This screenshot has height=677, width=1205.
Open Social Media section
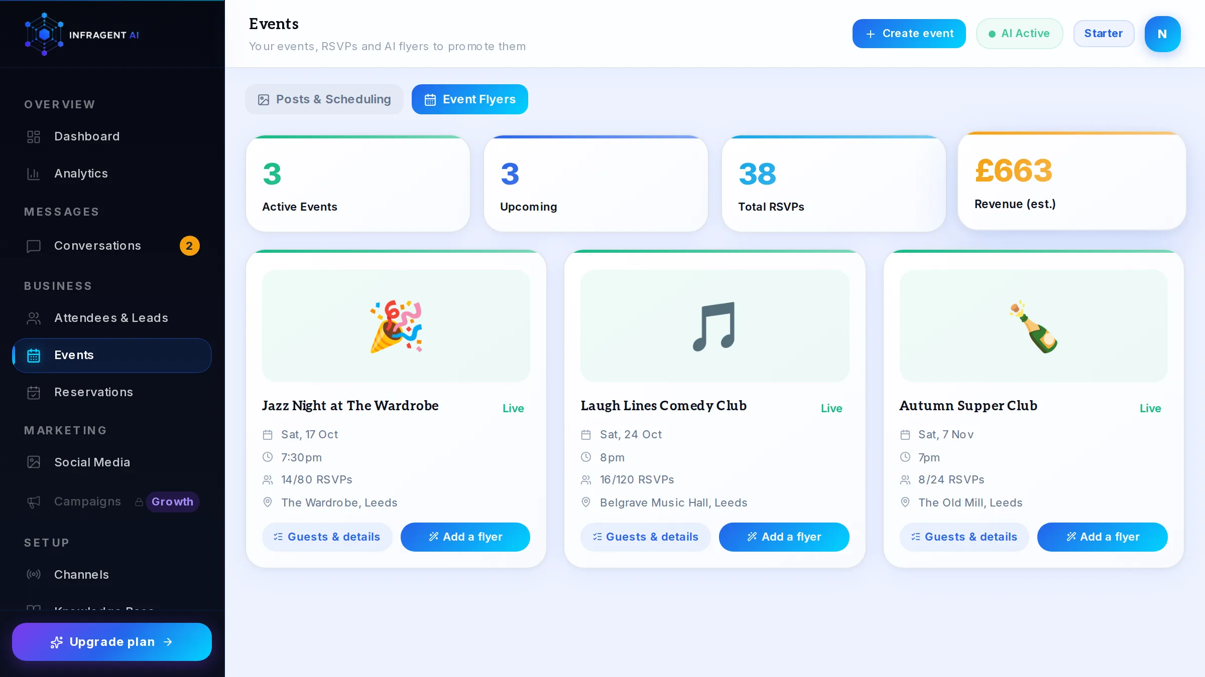tap(111, 462)
